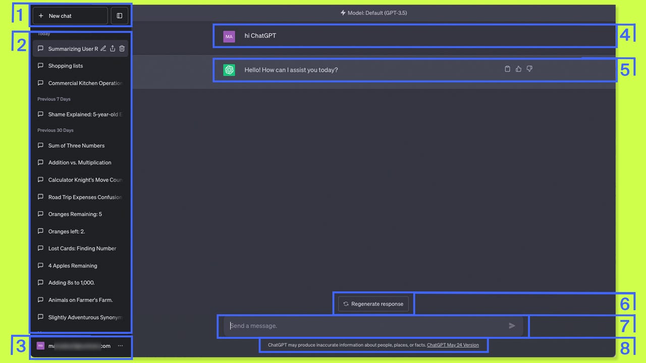Click the chat bubble icon beside Shopping lists
The width and height of the screenshot is (646, 363).
(40, 66)
